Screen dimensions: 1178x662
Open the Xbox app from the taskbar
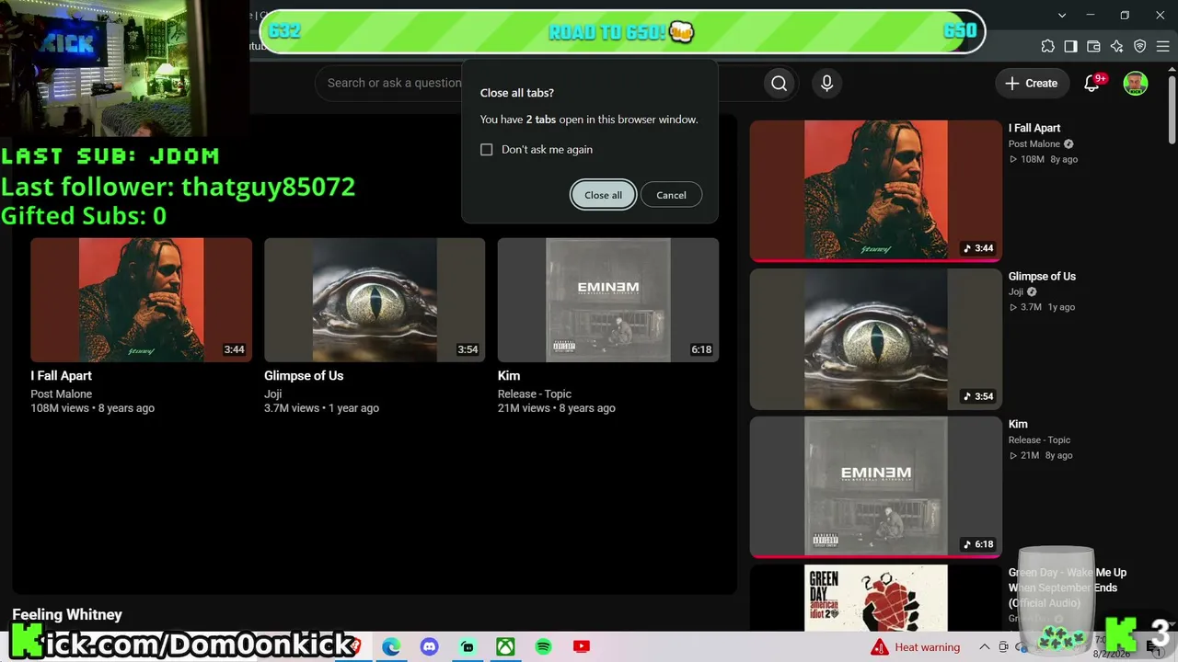pyautogui.click(x=505, y=647)
